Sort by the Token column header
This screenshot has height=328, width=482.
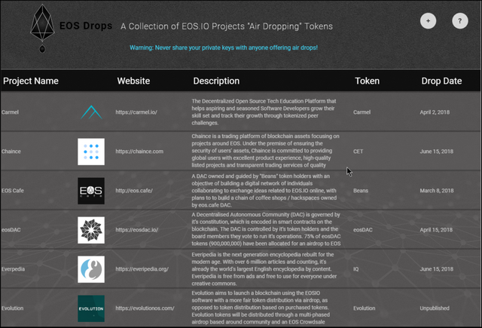[x=367, y=81]
